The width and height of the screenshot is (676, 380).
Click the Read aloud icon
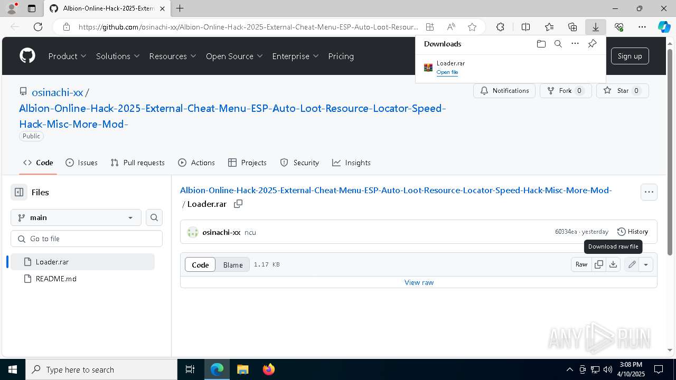(451, 27)
